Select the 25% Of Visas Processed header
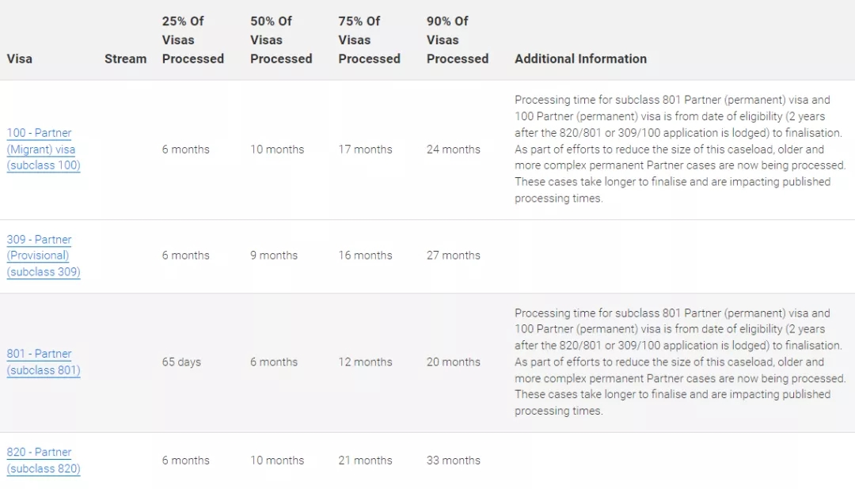The height and width of the screenshot is (489, 855). pos(192,40)
